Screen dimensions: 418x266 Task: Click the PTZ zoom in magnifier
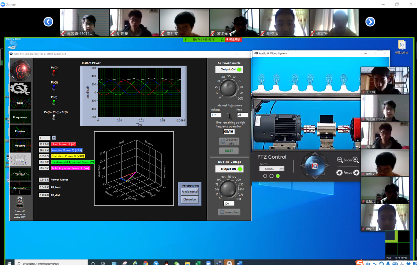356,160
